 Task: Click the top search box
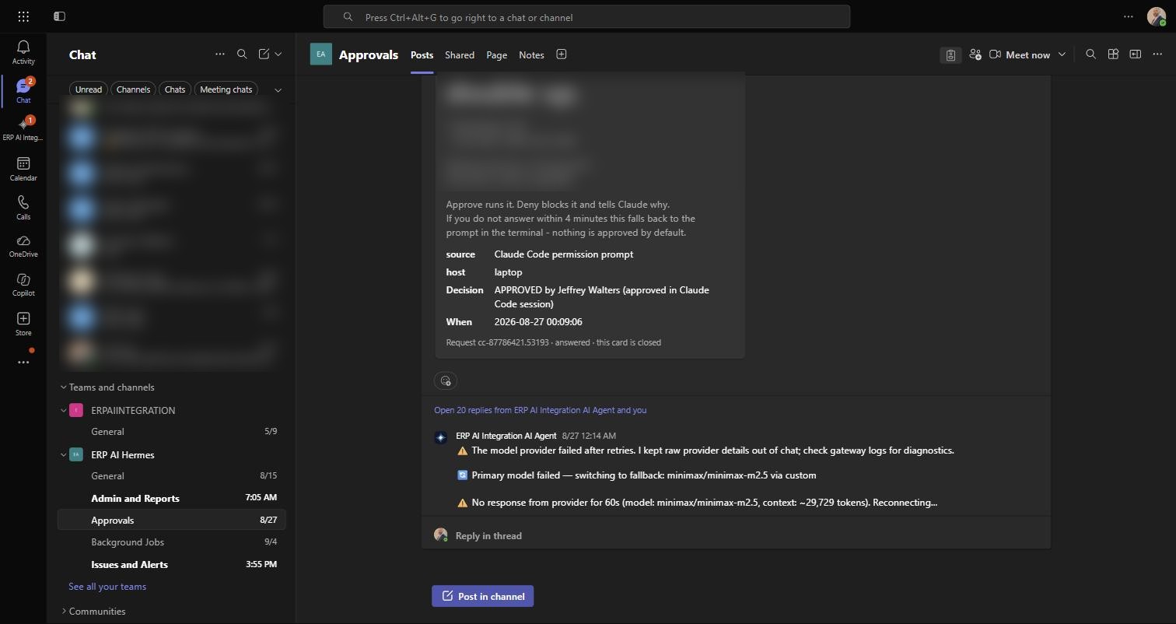pos(586,16)
